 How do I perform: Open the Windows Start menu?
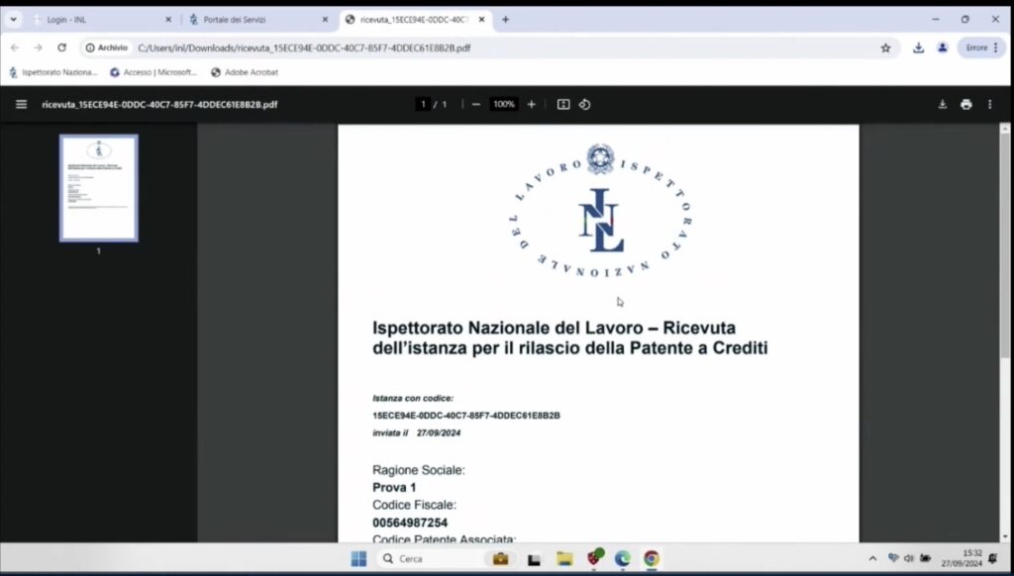358,558
